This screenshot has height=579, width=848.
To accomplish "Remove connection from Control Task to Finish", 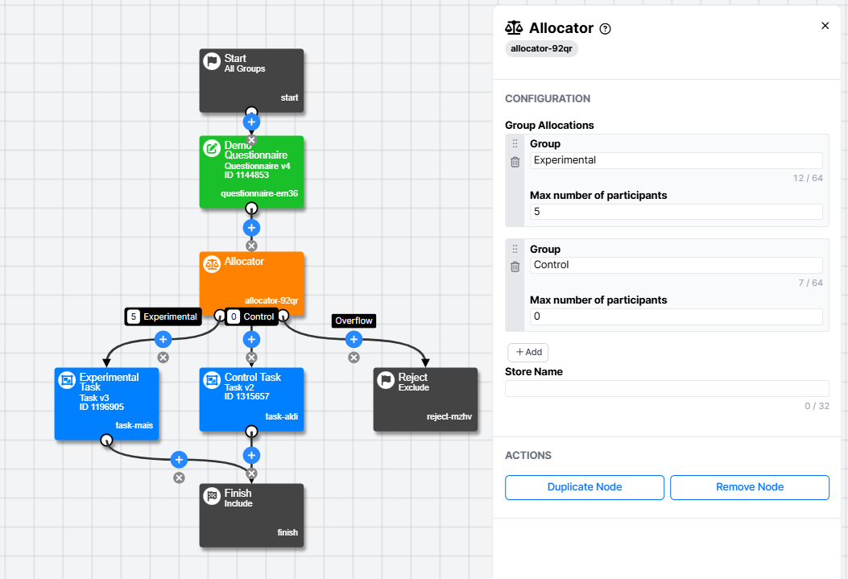I will 251,474.
